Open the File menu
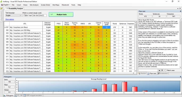Image resolution: width=182 pixels, height=97 pixels. pos(13,5)
